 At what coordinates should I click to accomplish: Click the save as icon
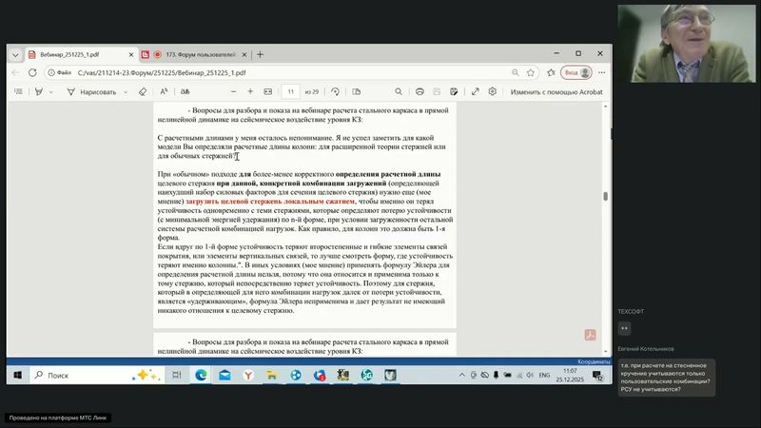(454, 91)
